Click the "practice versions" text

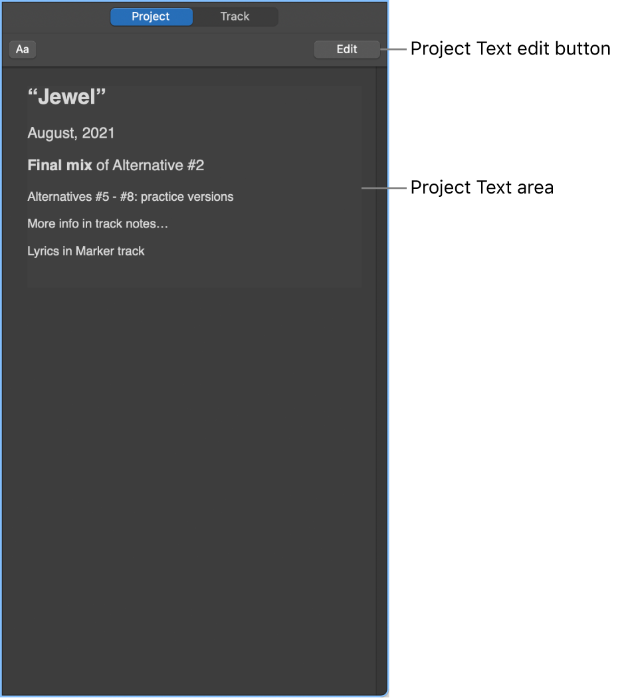point(187,197)
